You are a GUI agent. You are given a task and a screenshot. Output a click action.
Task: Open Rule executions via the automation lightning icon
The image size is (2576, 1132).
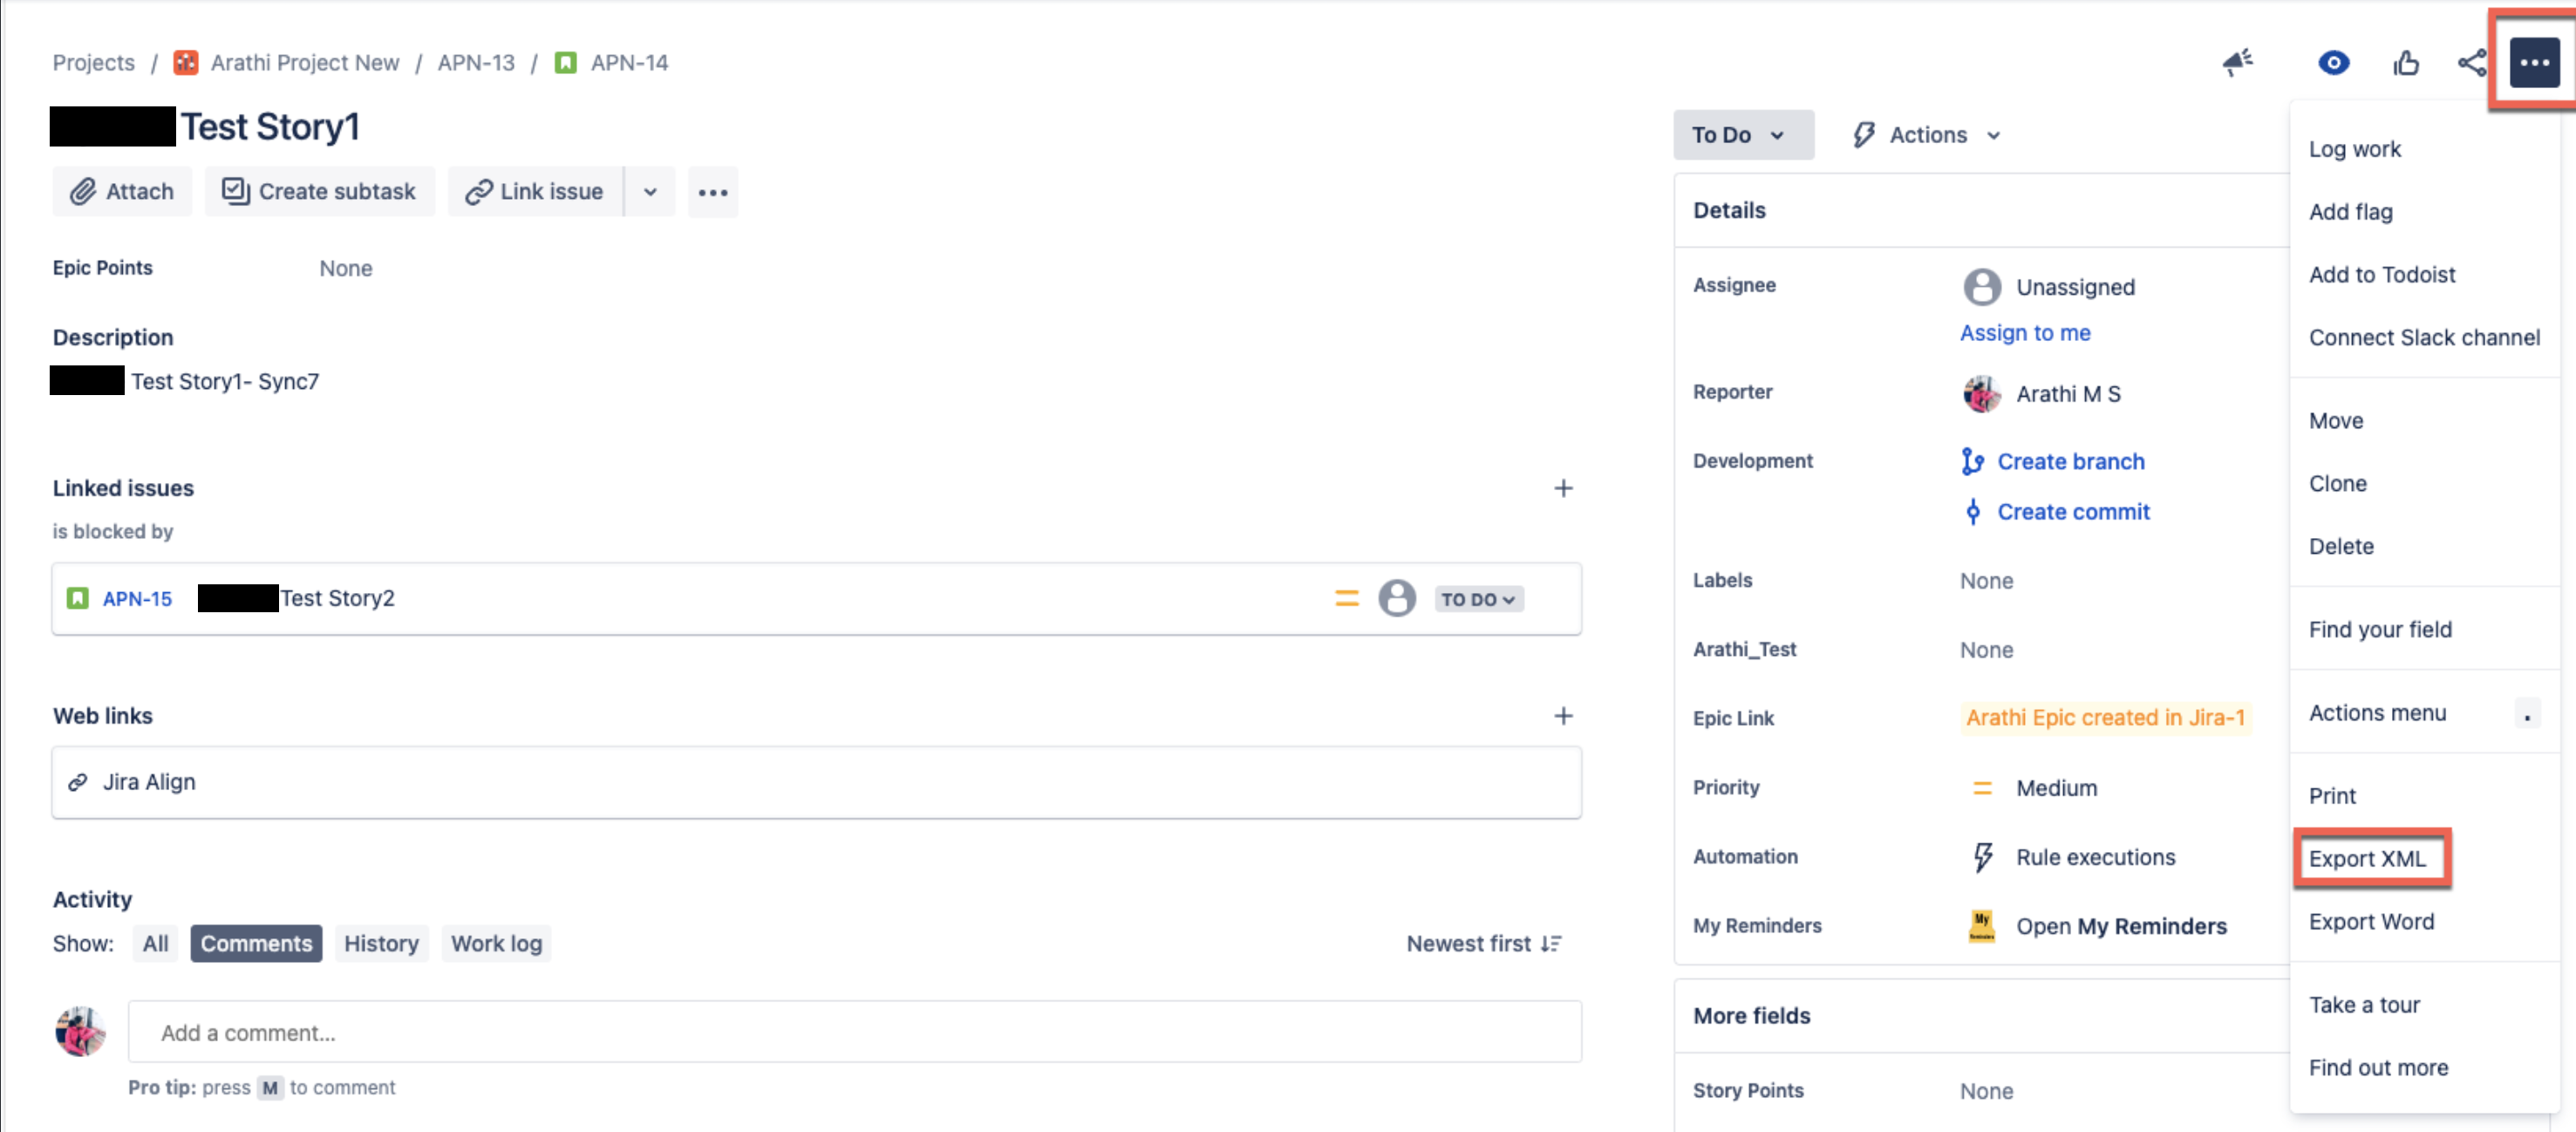(x=1983, y=857)
